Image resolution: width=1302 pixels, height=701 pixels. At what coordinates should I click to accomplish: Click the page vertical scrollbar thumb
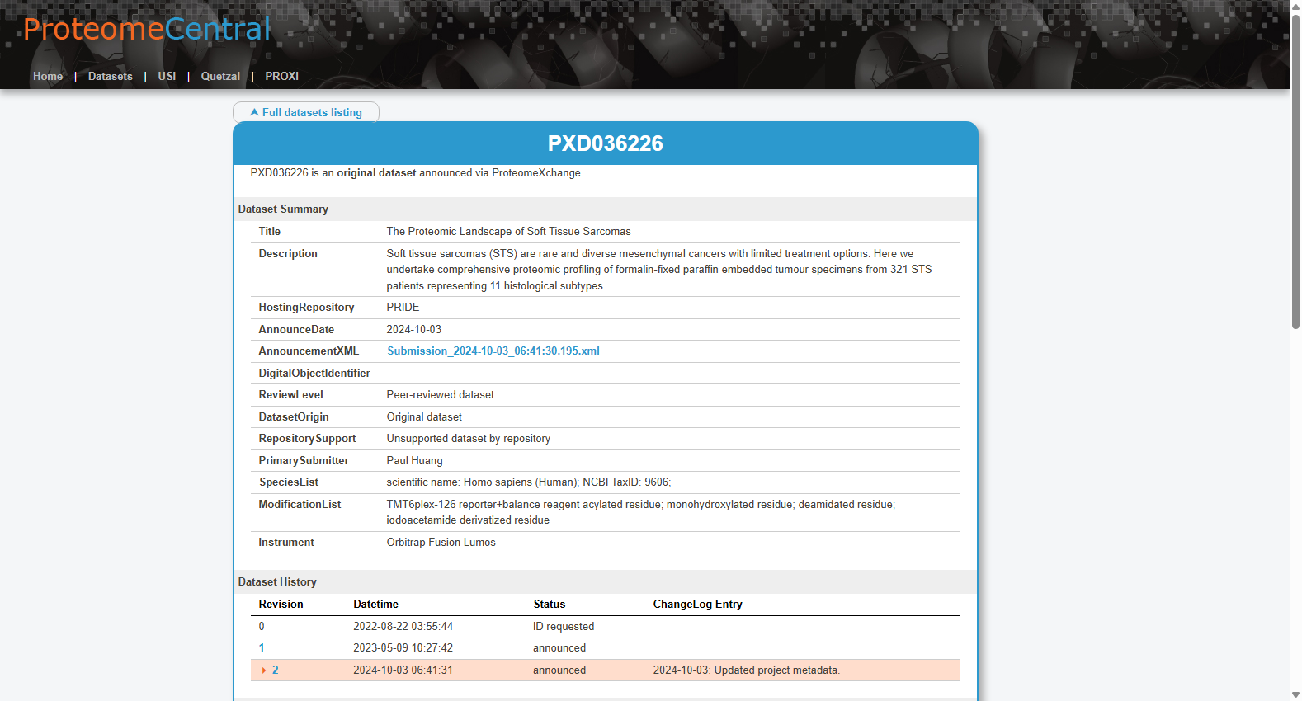[1295, 172]
